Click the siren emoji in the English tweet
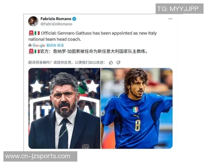207x165 pixels. 31,33
